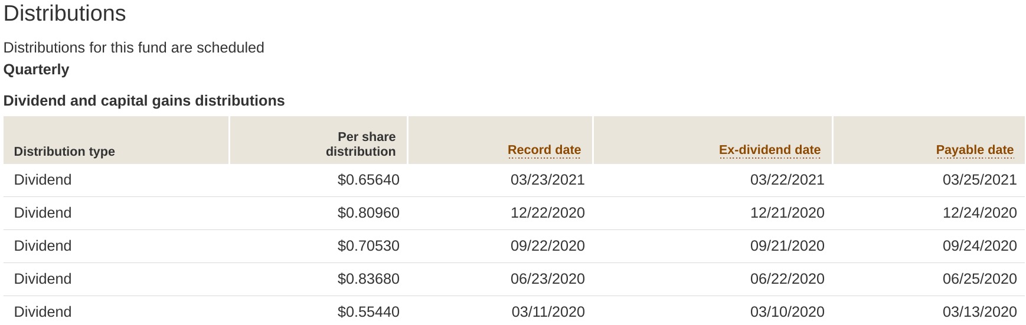Click the Quarterly schedule text
The width and height of the screenshot is (1026, 325).
(x=37, y=70)
